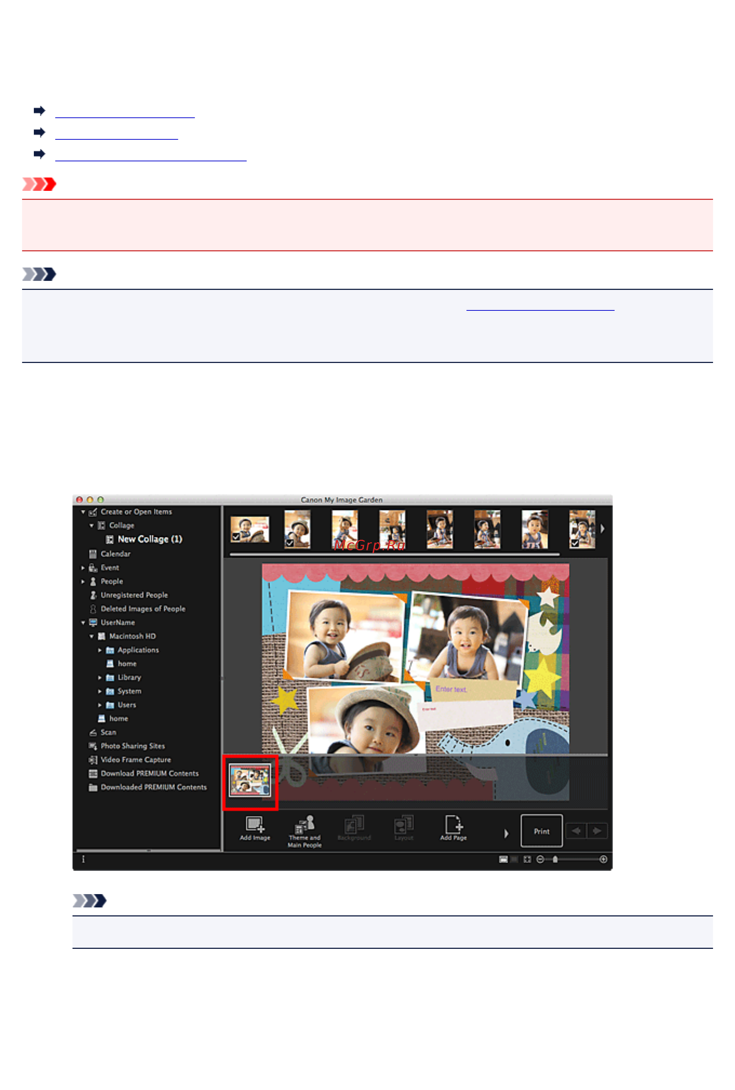Click the info 'i' icon in status bar

[x=84, y=859]
